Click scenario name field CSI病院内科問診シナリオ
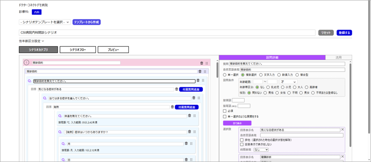The height and width of the screenshot is (162, 371). coord(167,33)
